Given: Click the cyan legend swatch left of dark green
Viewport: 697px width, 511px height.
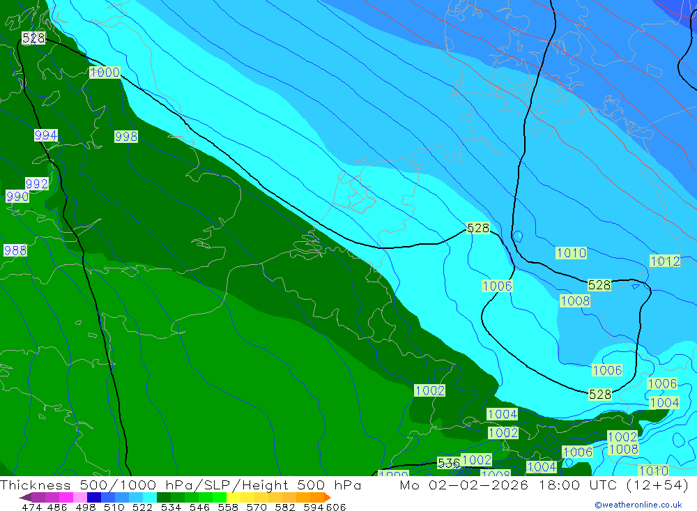Looking at the screenshot, I should pyautogui.click(x=150, y=497).
